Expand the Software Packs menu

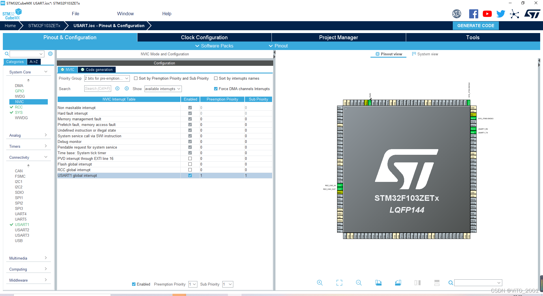214,46
